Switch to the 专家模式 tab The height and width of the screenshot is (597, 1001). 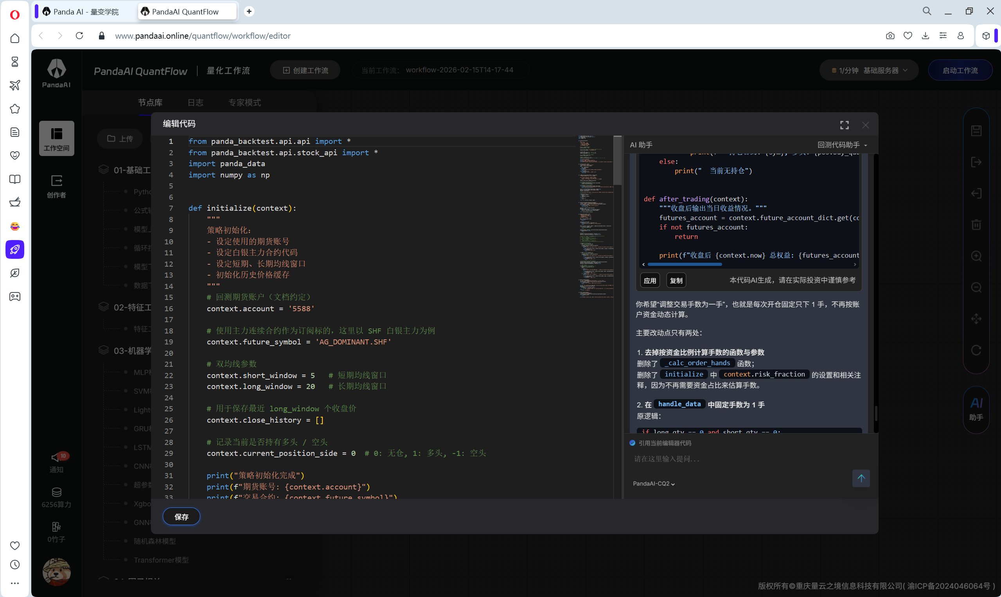tap(245, 102)
